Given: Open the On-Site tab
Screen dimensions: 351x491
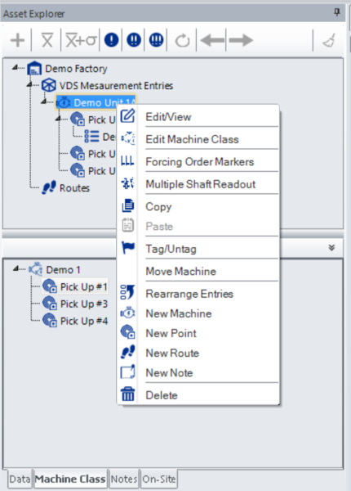Looking at the screenshot, I should tap(159, 479).
